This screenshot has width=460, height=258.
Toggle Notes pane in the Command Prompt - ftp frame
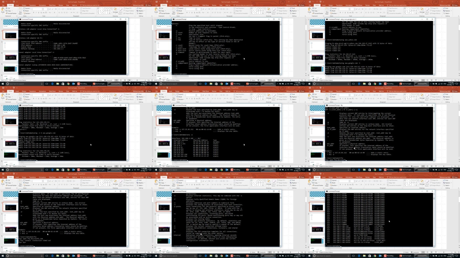[x=406, y=166]
